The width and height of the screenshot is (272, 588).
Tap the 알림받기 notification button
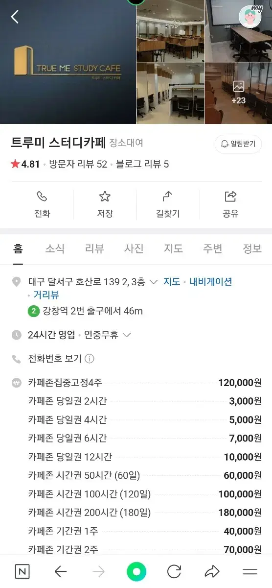238,144
